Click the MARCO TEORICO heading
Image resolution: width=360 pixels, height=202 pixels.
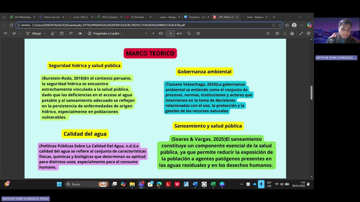coord(150,53)
